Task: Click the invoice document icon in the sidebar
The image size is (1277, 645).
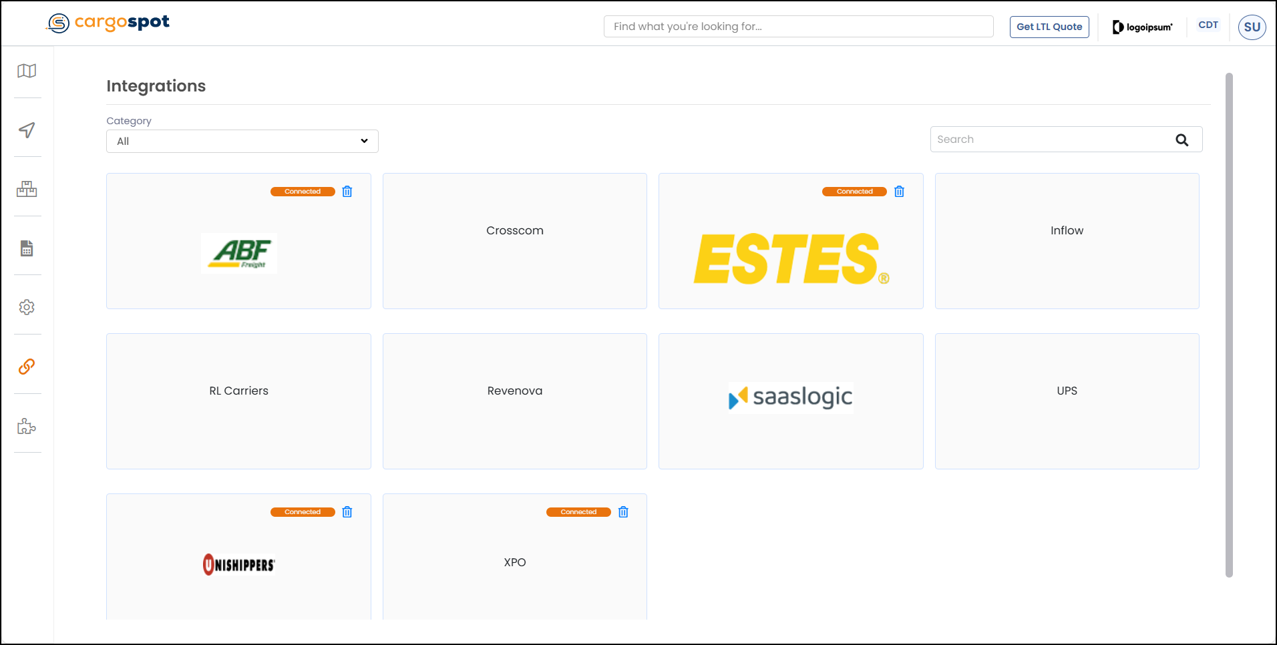Action: (27, 248)
